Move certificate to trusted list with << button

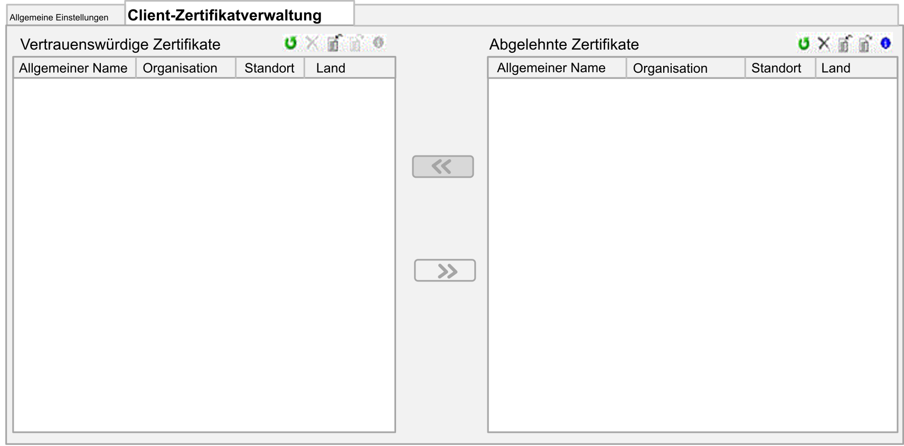click(442, 167)
